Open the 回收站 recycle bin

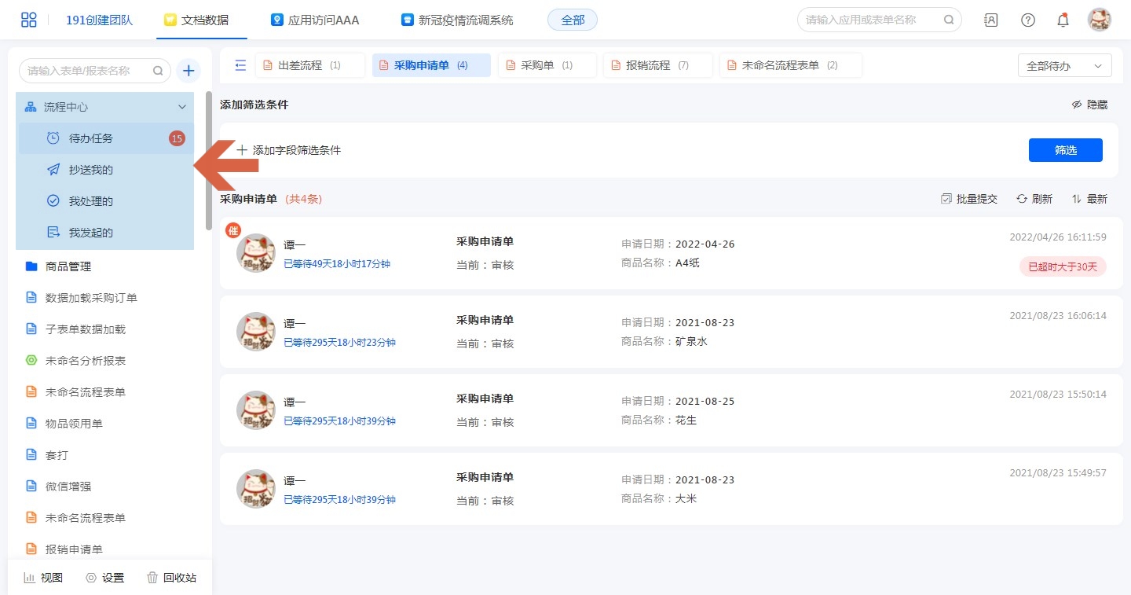point(171,578)
